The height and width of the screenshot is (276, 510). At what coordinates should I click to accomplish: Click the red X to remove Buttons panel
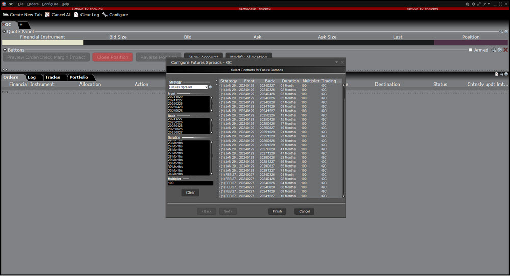click(x=505, y=50)
